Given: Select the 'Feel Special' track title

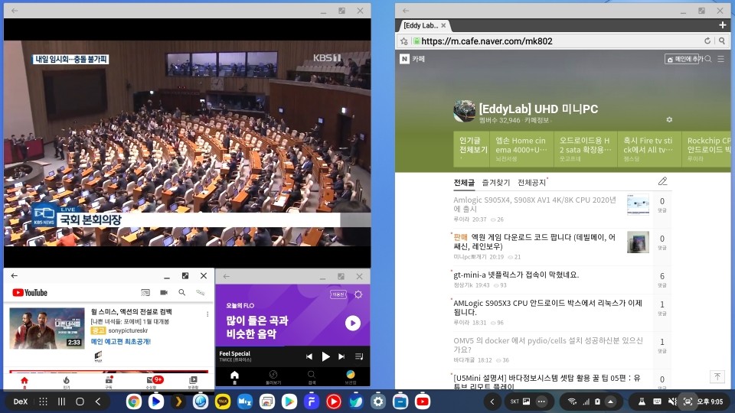Looking at the screenshot, I should (x=235, y=353).
